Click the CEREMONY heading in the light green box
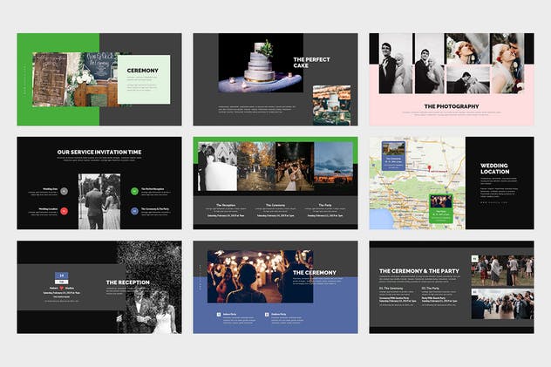This screenshot has height=367, width=551. tap(143, 71)
